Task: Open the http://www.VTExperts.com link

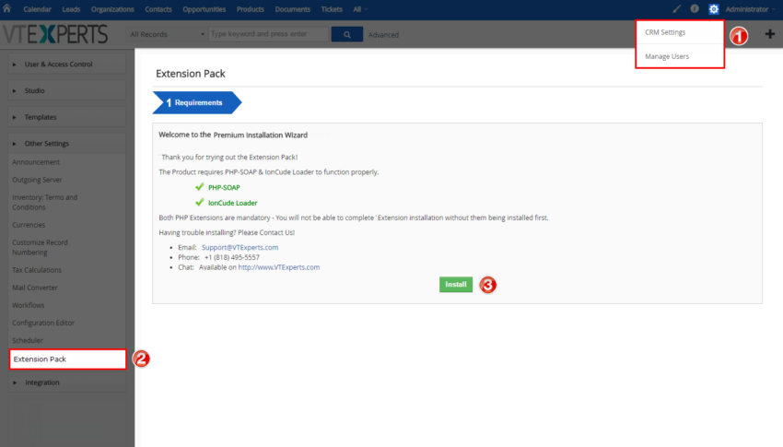Action: pyautogui.click(x=278, y=267)
